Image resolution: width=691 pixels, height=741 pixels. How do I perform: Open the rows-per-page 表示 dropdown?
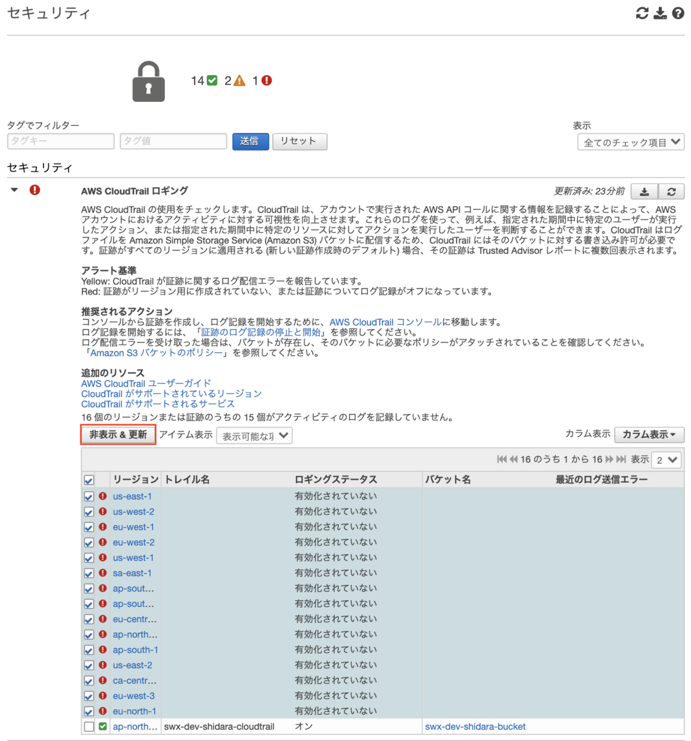667,460
